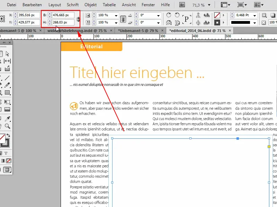
Task: Flip vertical icon in control bar
Action: coord(177,22)
